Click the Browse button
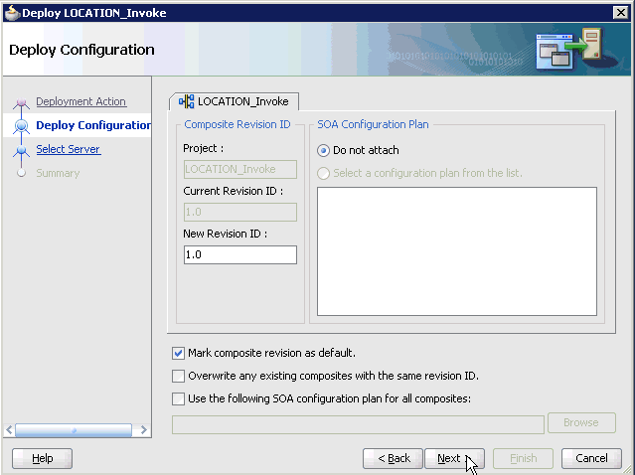 pyautogui.click(x=581, y=422)
